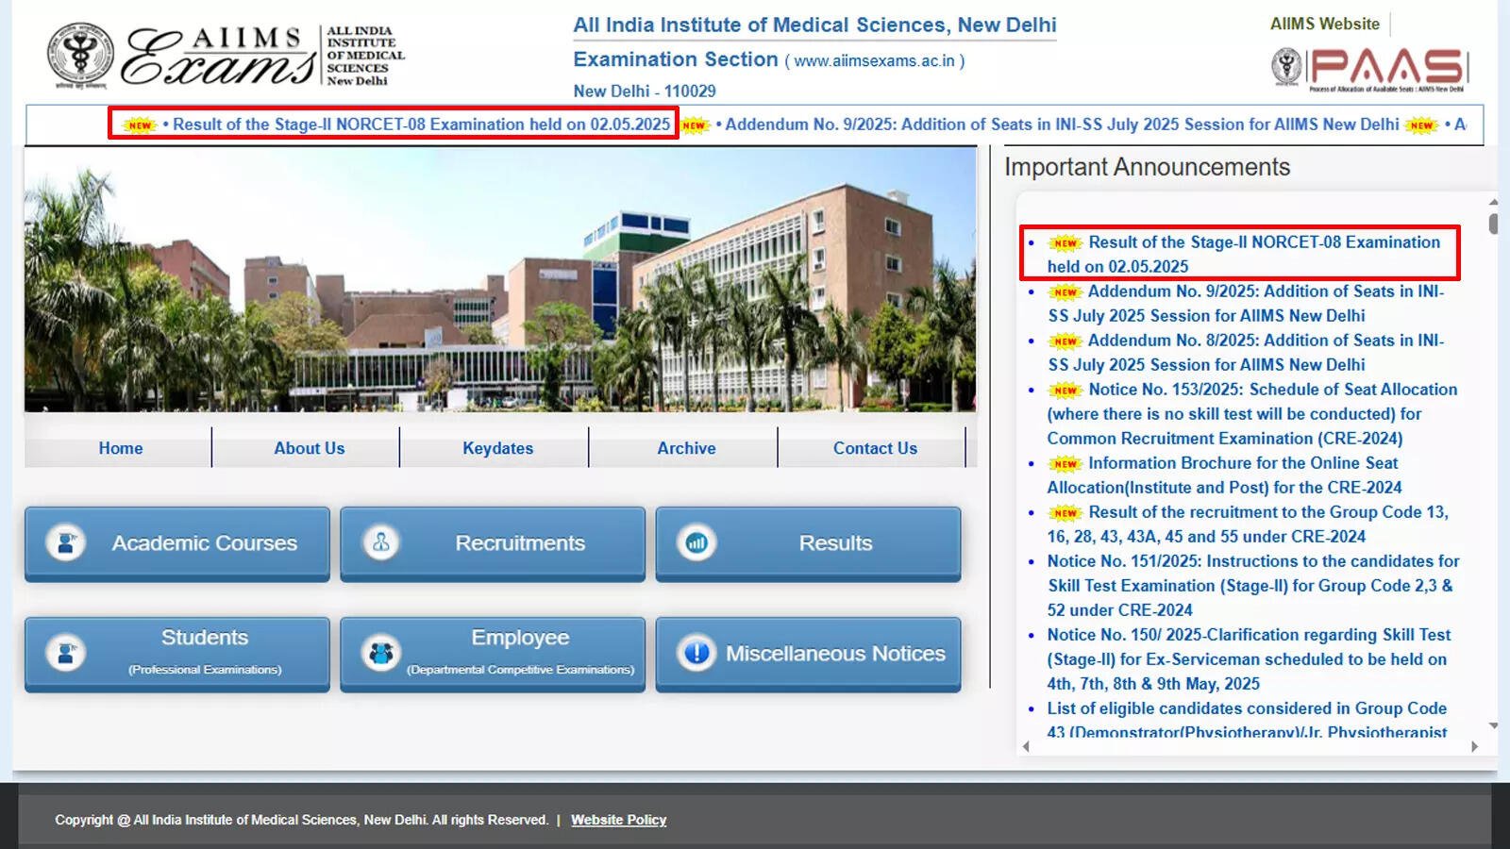This screenshot has width=1510, height=849.
Task: Click the 'Important Announcements' heading
Action: click(x=1147, y=167)
